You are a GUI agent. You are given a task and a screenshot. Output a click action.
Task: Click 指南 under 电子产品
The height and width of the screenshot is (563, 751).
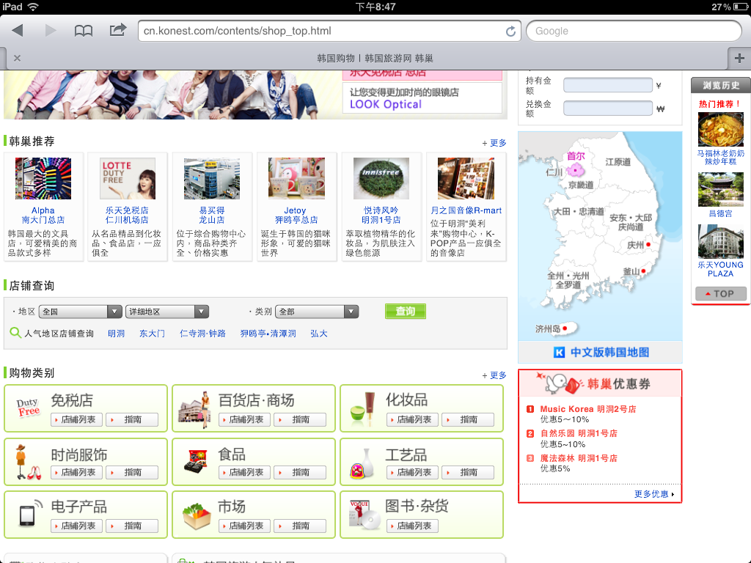tap(132, 526)
